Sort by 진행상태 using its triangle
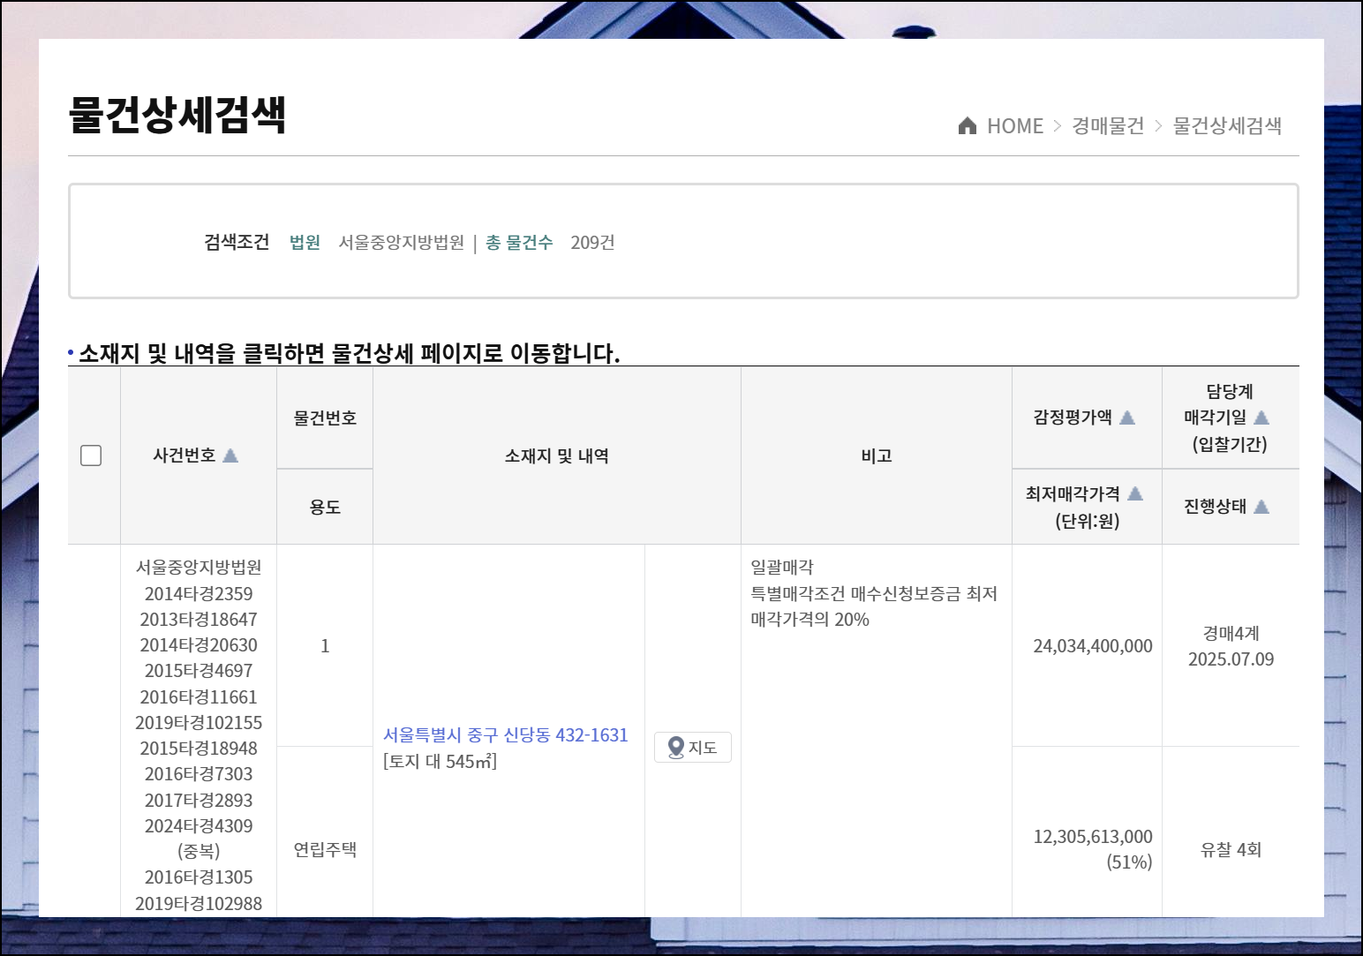Viewport: 1363px width, 956px height. click(1261, 507)
